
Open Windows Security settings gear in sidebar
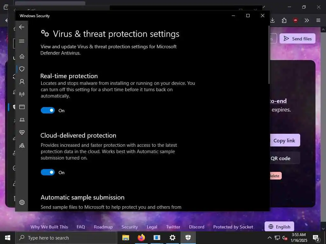tap(22, 202)
